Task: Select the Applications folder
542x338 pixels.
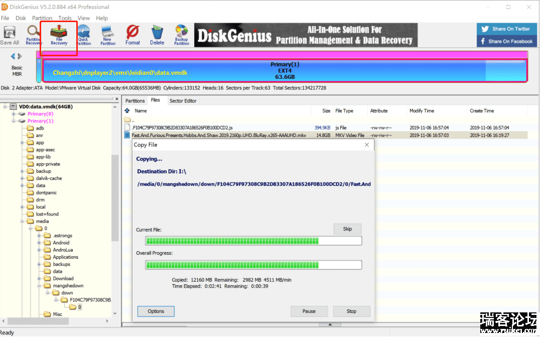Action: pyautogui.click(x=65, y=257)
